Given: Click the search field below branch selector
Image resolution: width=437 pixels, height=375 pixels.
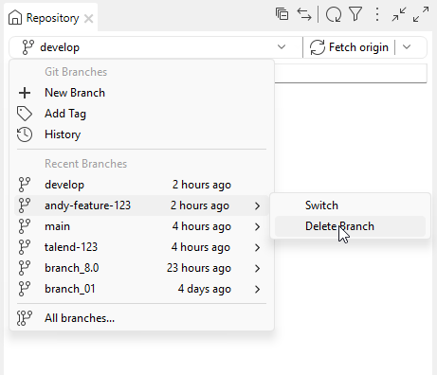Looking at the screenshot, I should point(351,73).
